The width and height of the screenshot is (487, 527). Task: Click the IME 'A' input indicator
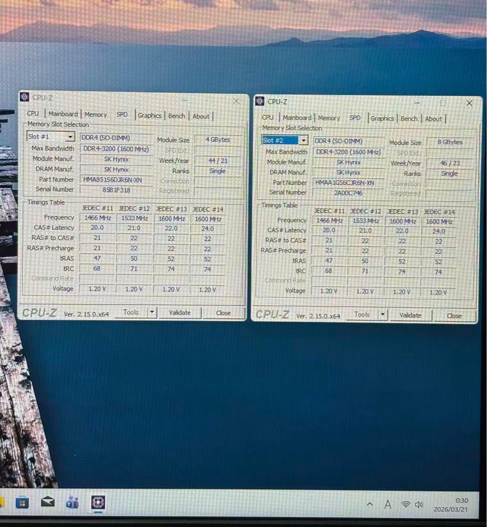click(x=387, y=505)
